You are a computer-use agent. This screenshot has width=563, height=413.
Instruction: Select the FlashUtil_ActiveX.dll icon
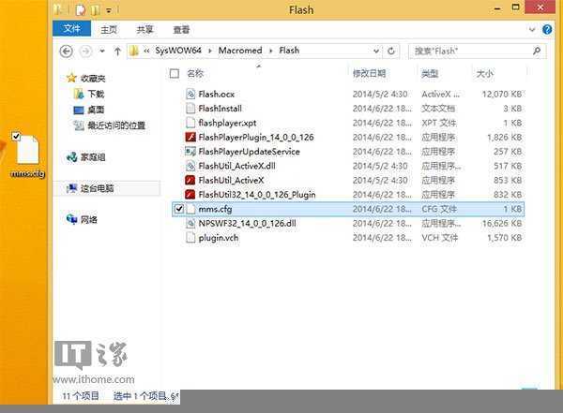[190, 166]
